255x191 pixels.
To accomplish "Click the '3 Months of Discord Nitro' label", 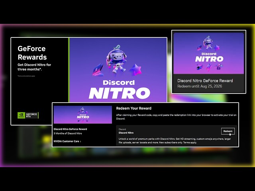I will tap(68, 133).
